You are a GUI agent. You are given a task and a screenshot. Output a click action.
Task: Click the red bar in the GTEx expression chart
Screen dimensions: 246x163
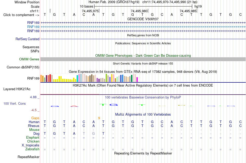[x=50, y=78]
